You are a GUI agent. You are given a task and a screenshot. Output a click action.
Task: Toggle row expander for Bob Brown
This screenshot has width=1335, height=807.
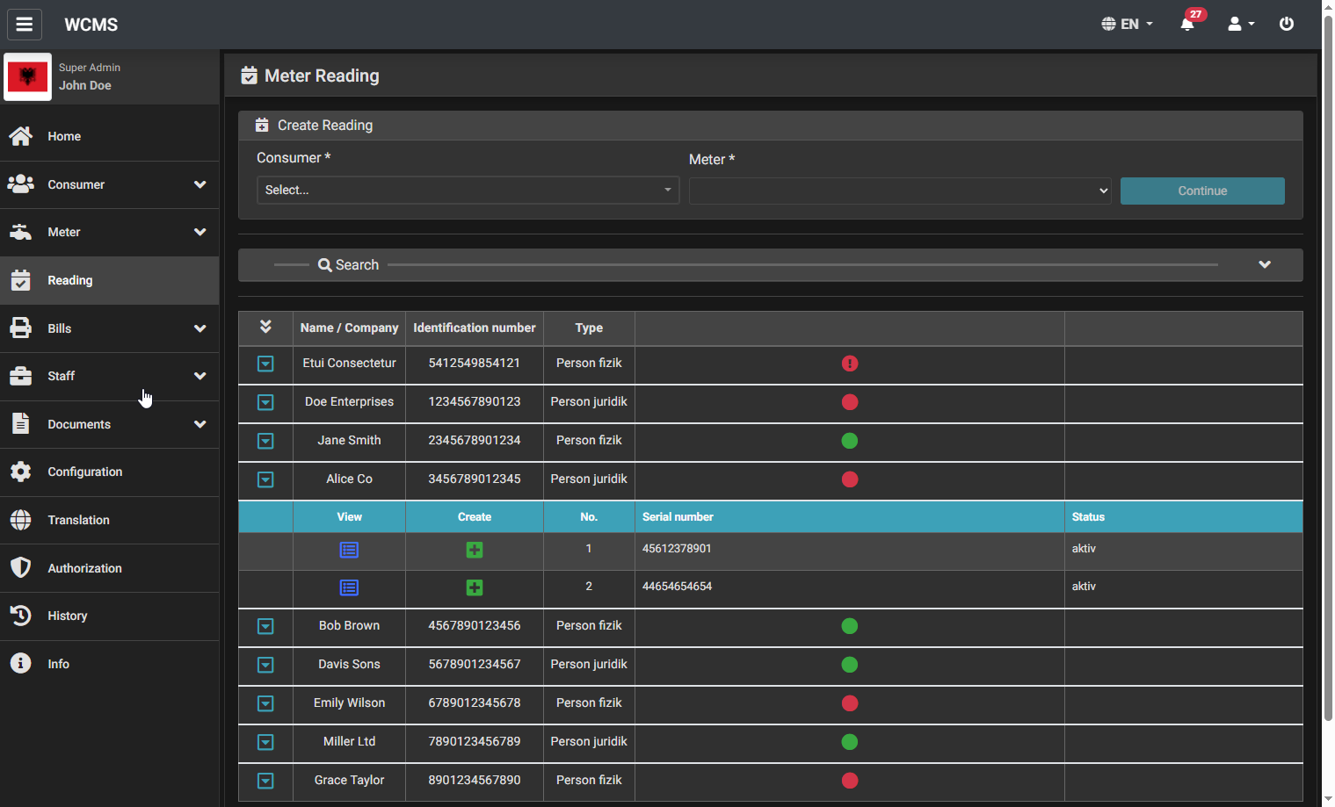(x=265, y=626)
